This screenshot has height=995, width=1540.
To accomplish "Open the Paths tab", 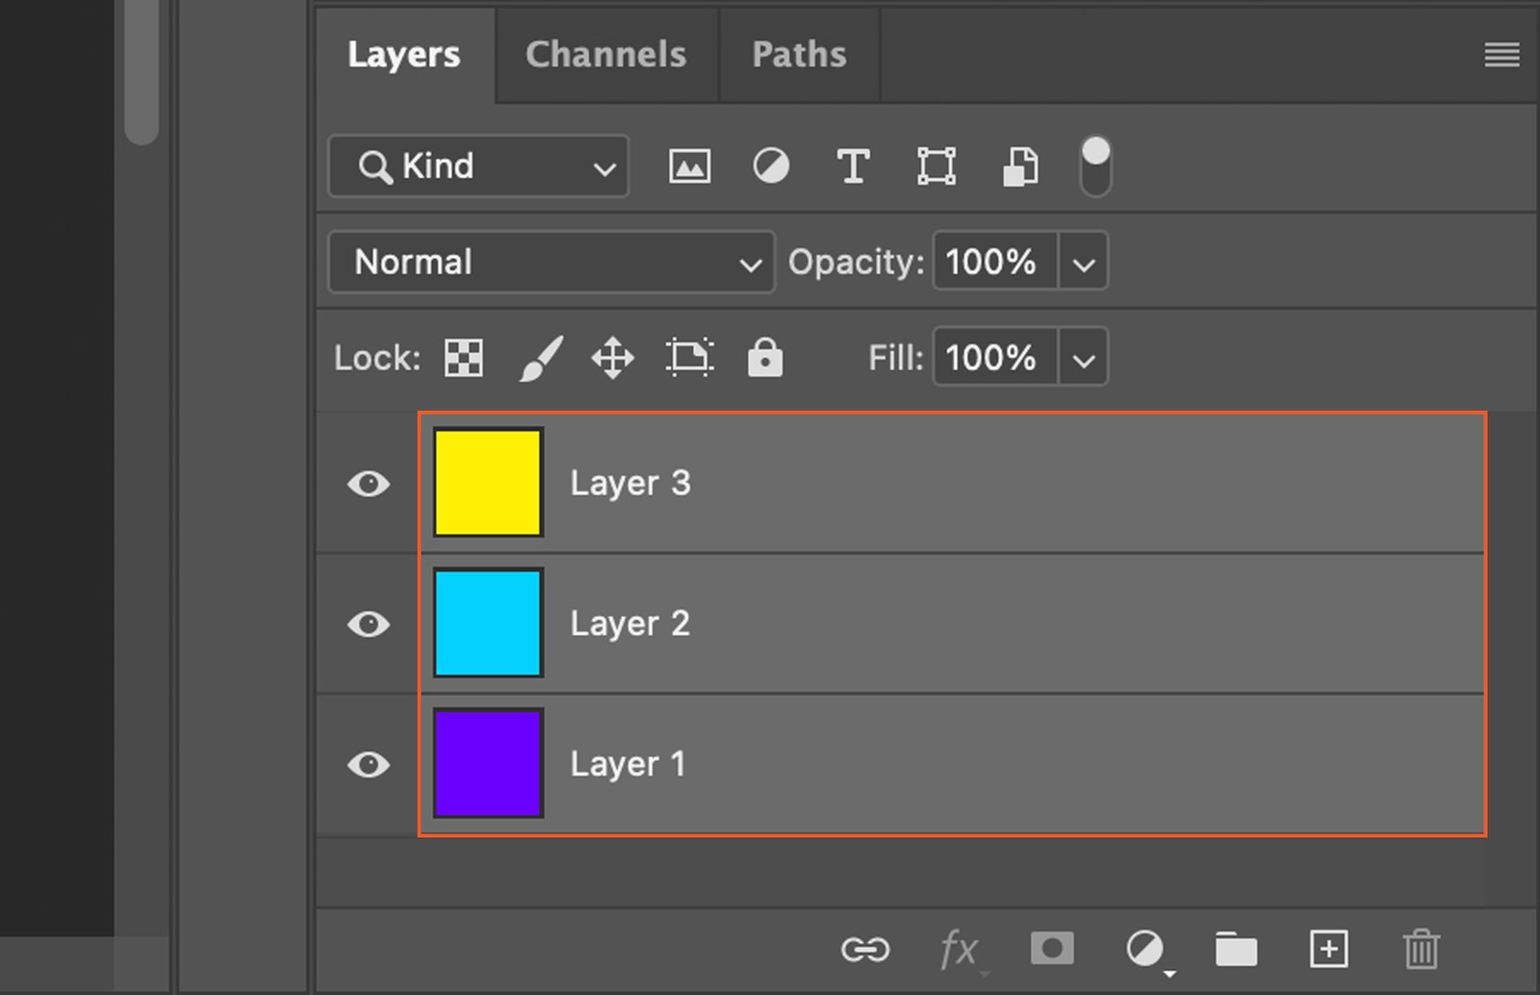I will (799, 55).
